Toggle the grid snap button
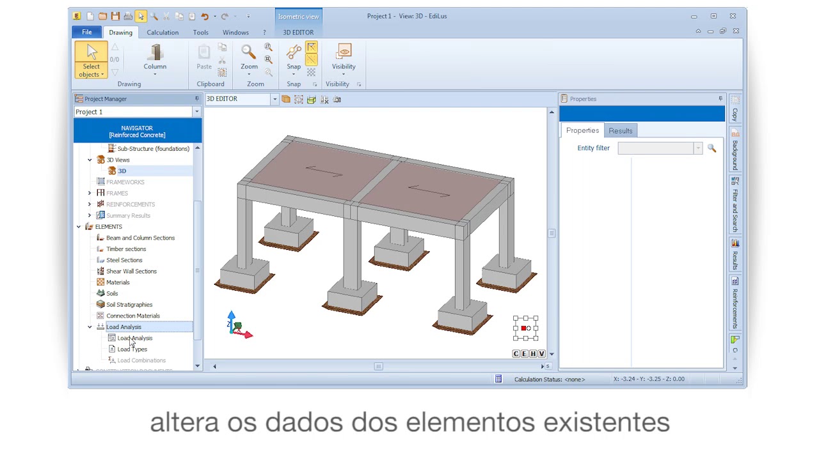819x460 pixels. (x=311, y=72)
